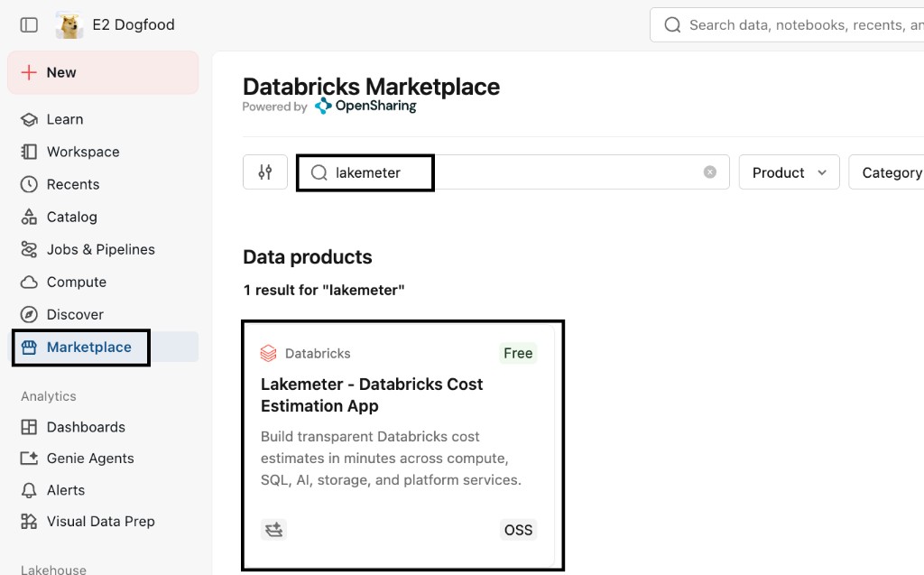This screenshot has height=575, width=924.
Task: Collapse the sidebar with the panel icon
Action: pyautogui.click(x=29, y=24)
